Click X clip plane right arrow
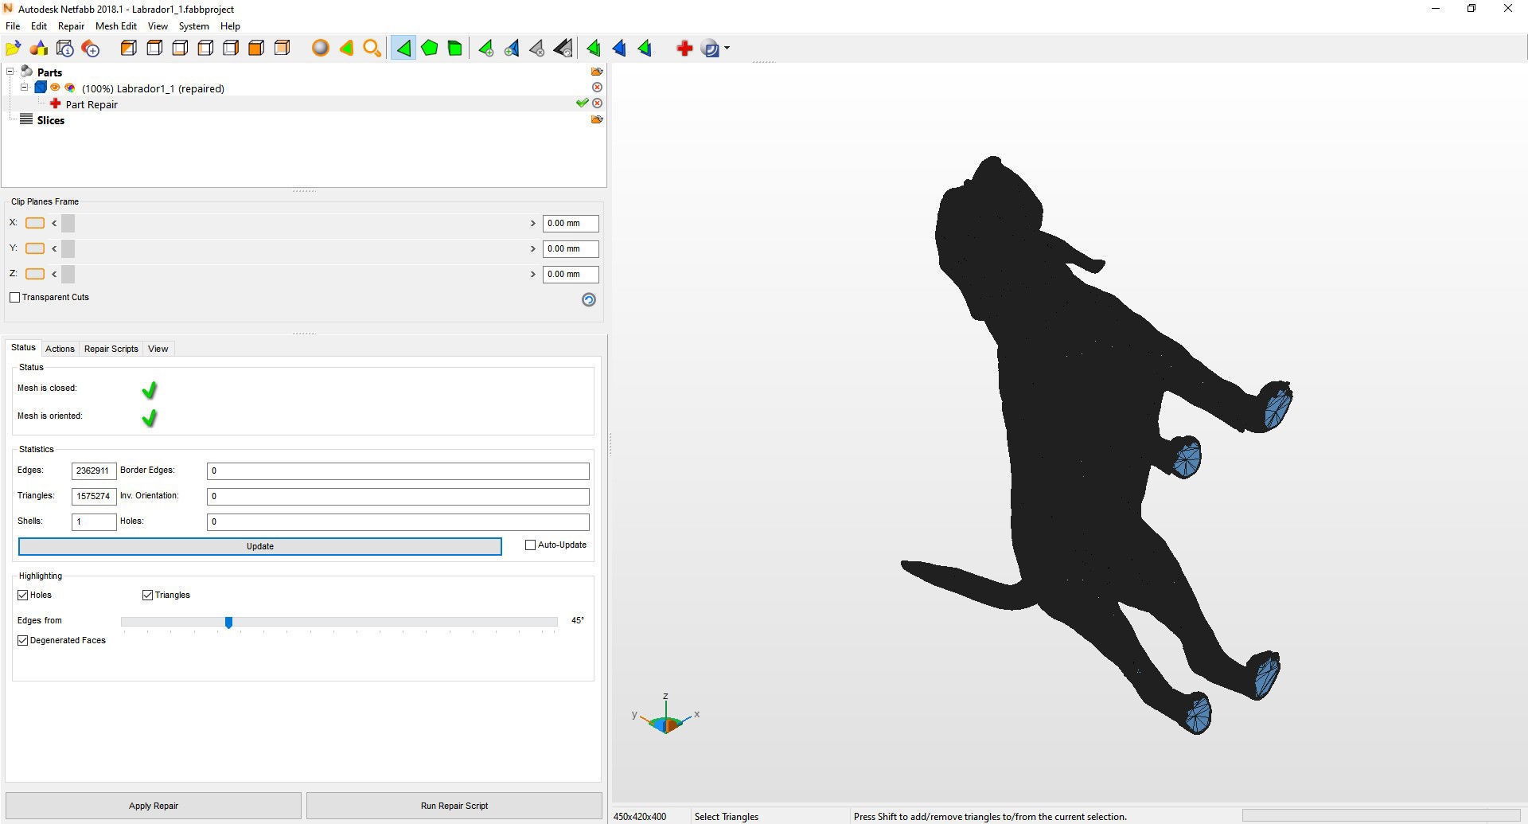 pyautogui.click(x=532, y=224)
